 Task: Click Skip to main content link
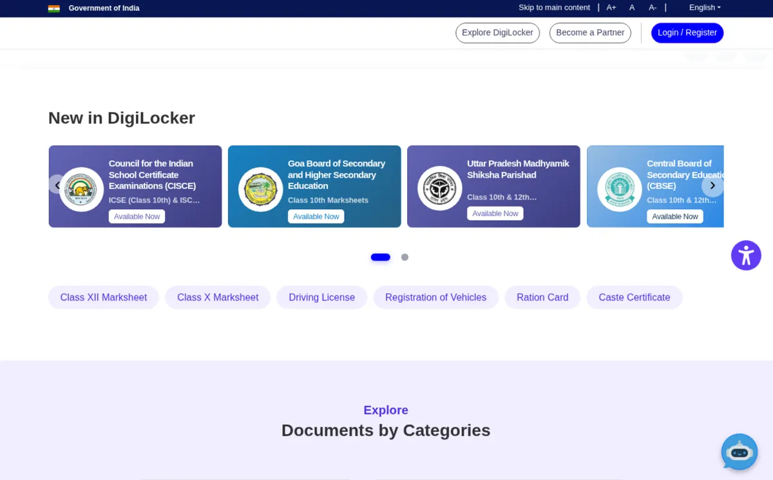click(554, 8)
